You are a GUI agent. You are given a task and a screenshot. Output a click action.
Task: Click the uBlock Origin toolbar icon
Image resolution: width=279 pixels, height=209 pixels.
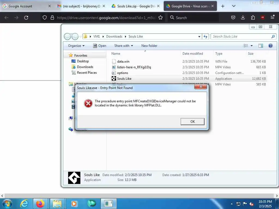click(x=262, y=17)
